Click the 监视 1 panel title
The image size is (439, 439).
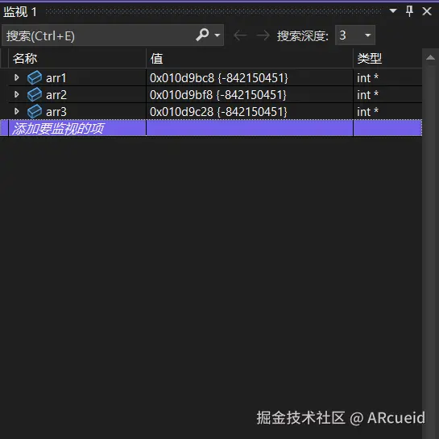pos(20,12)
